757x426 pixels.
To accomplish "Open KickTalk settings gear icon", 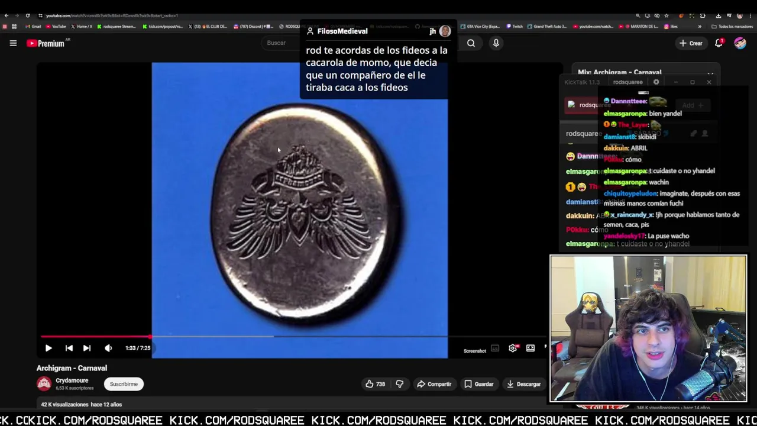I will coord(656,82).
